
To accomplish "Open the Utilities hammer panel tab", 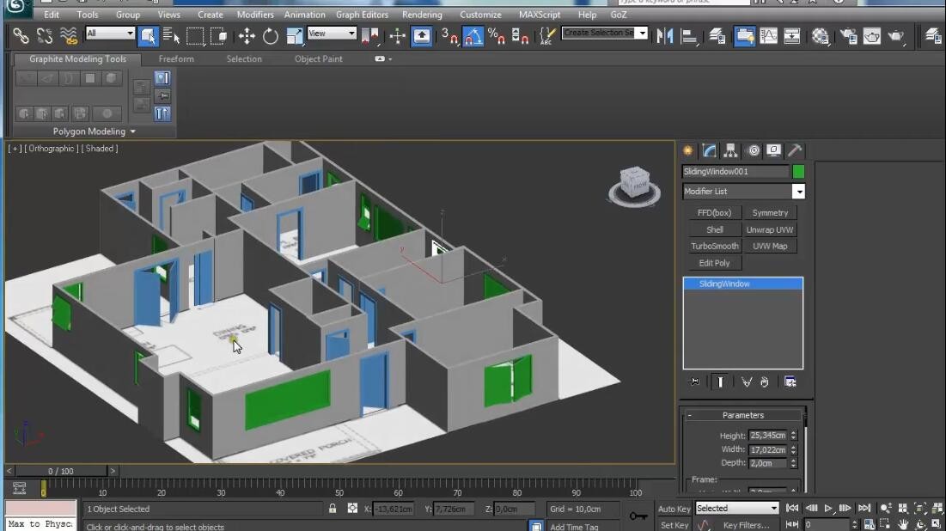I will [x=795, y=150].
